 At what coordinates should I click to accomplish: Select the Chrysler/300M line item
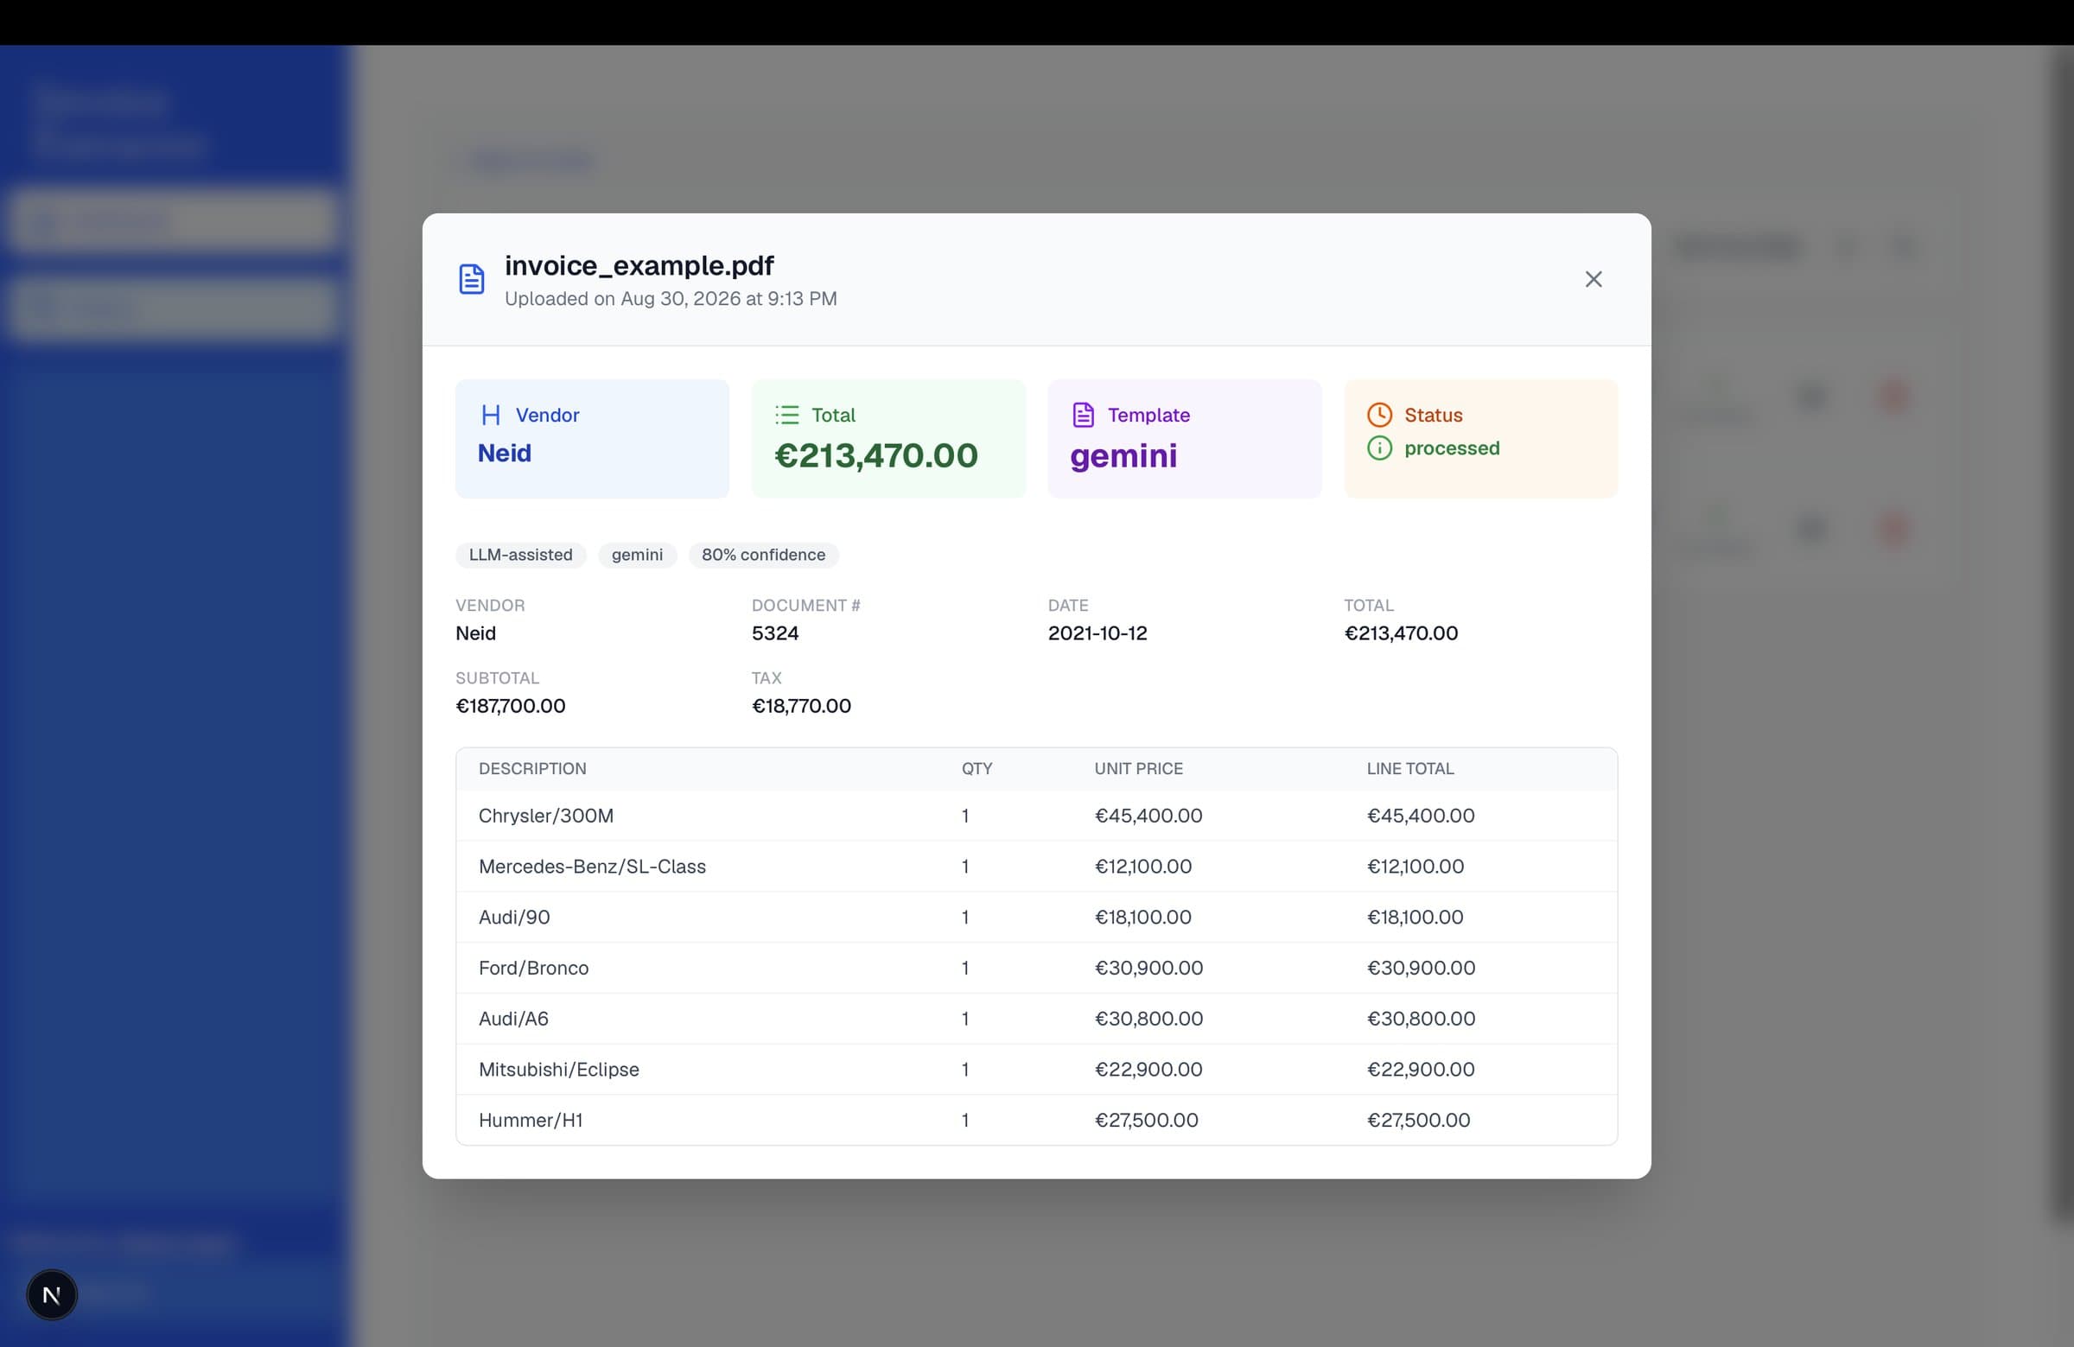point(1037,816)
